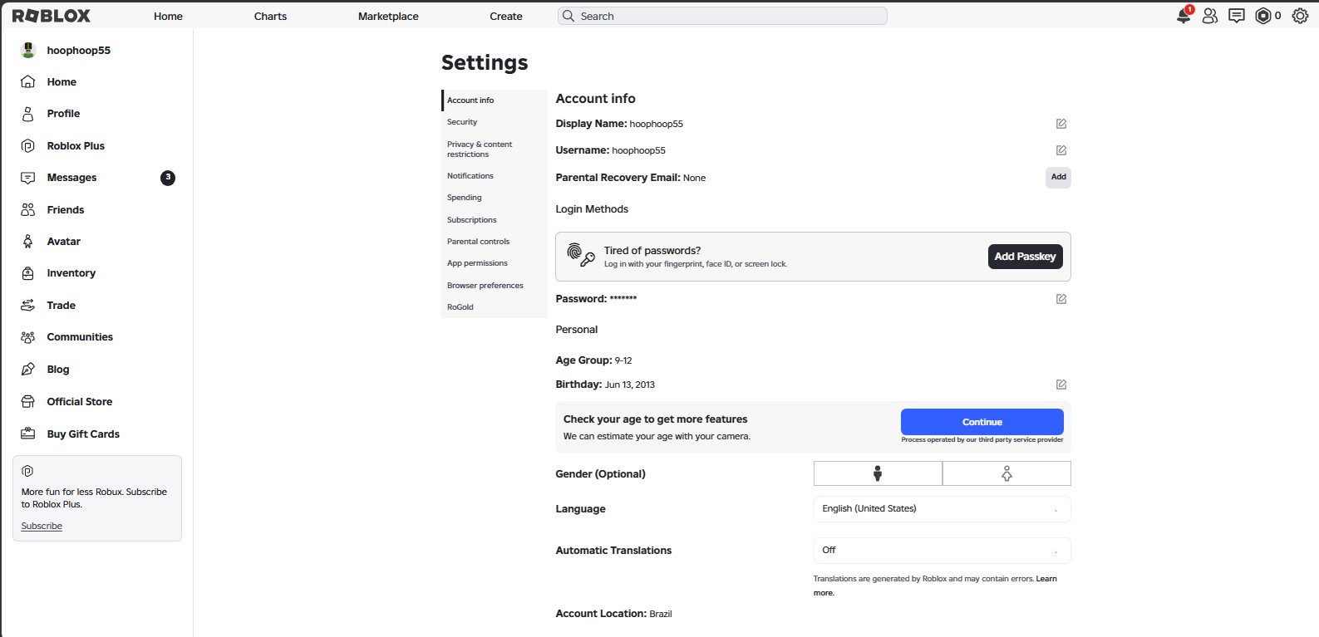Open the RoGold settings tab
Viewport: 1319px width, 637px height.
pyautogui.click(x=495, y=307)
